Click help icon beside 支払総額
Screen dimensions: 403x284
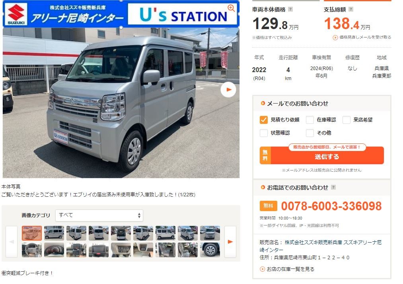point(351,9)
